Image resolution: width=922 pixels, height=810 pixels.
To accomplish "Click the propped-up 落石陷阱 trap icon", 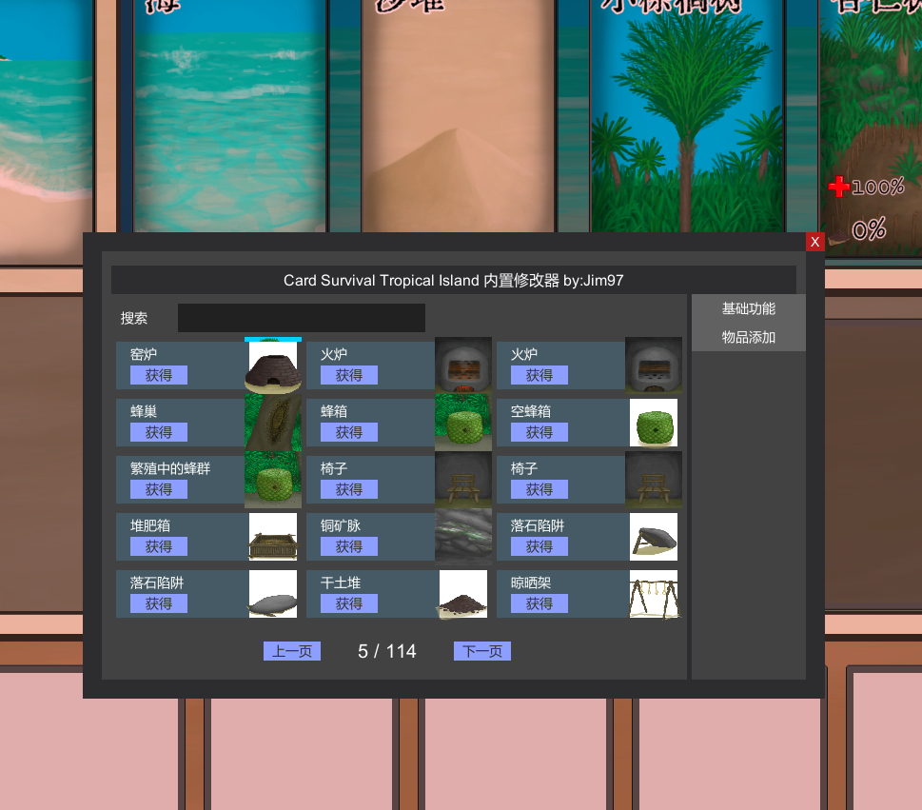I will click(x=654, y=537).
